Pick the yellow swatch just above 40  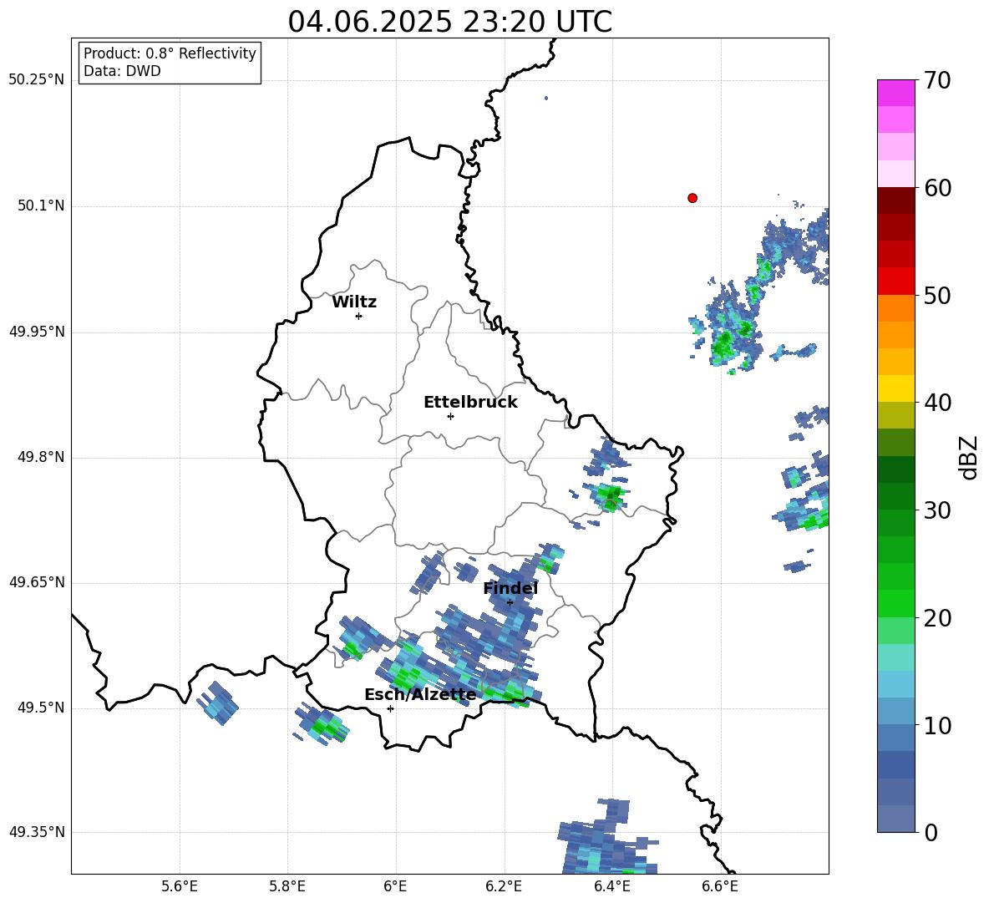pos(895,388)
